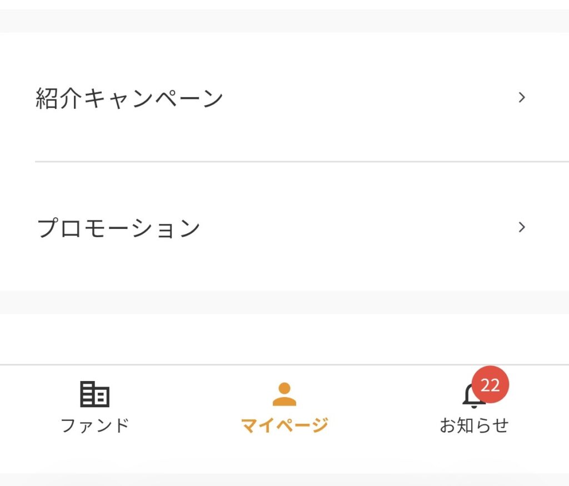Image resolution: width=569 pixels, height=486 pixels.
Task: Click the orange person silhouette icon
Action: 284,395
